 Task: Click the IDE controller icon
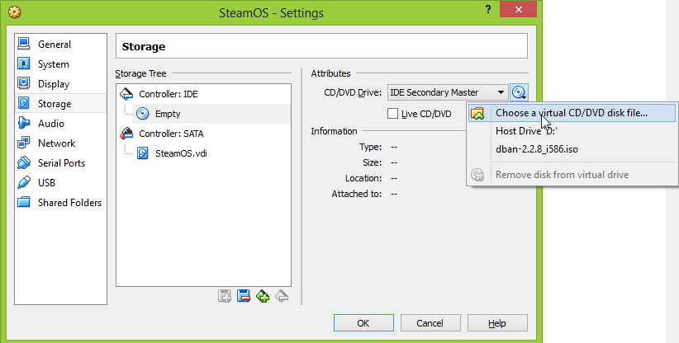click(x=126, y=94)
